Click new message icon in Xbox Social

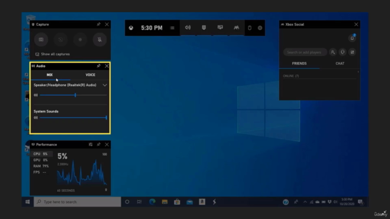(352, 52)
